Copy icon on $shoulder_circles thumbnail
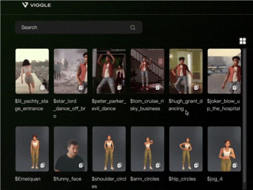The width and height of the screenshot is (253, 190). pyautogui.click(x=120, y=165)
